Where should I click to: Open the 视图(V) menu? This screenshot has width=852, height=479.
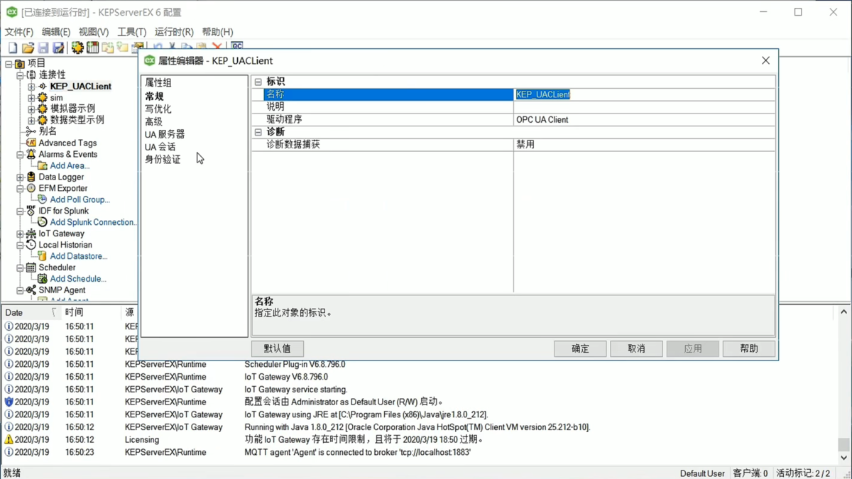click(94, 32)
